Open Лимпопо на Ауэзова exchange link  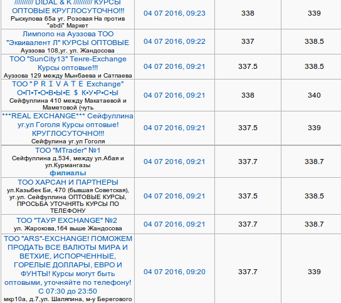pyautogui.click(x=68, y=38)
